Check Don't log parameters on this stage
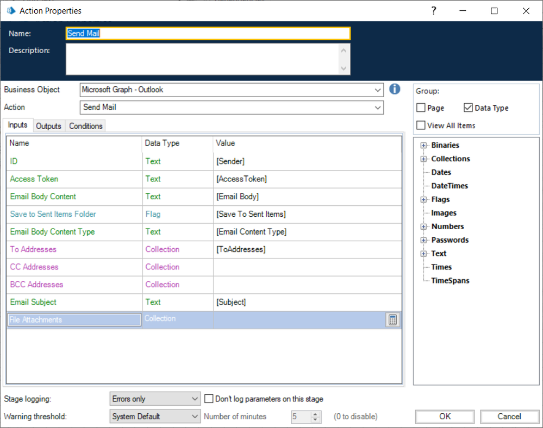Image resolution: width=543 pixels, height=428 pixels. click(209, 399)
